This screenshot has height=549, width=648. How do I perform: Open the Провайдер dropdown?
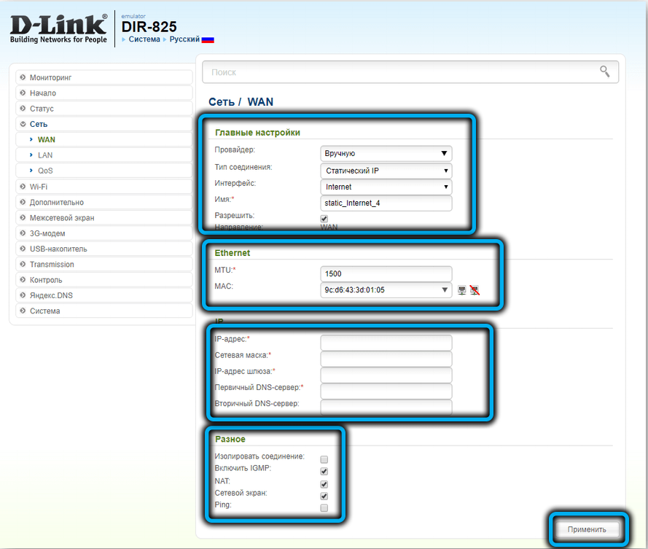coord(386,153)
